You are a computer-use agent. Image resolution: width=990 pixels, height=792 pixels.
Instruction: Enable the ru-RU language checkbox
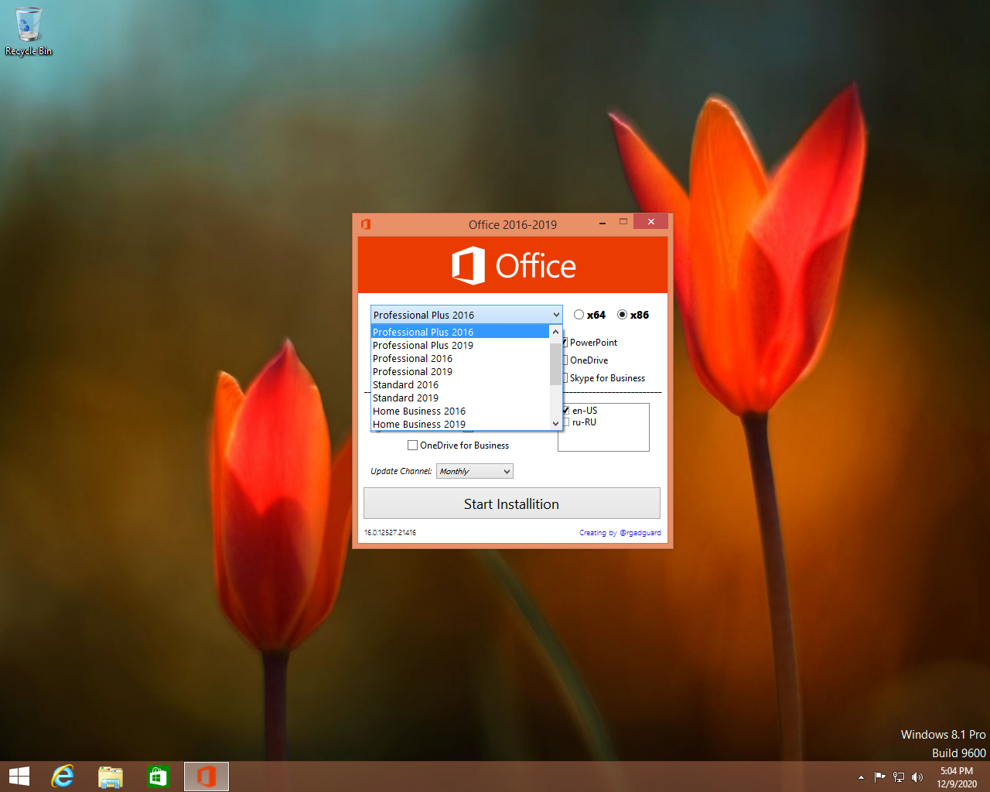566,422
